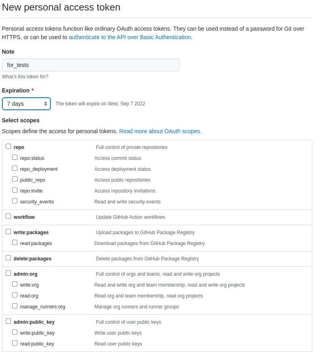Enable the admin:public_key scope

coord(8,321)
